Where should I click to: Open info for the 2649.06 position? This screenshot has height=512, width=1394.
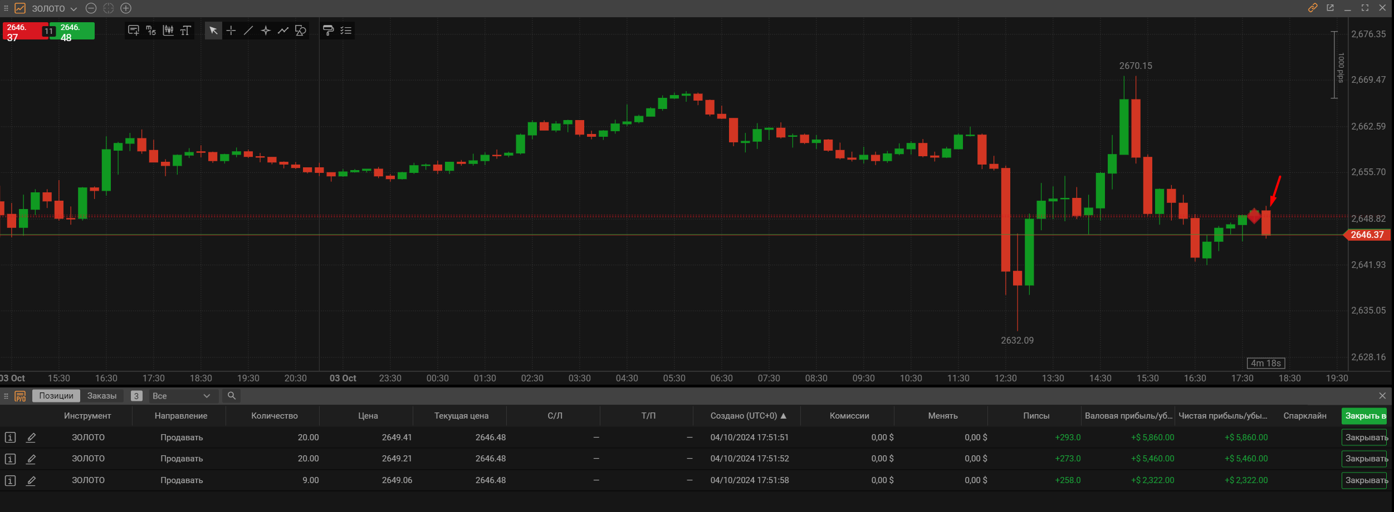[11, 480]
